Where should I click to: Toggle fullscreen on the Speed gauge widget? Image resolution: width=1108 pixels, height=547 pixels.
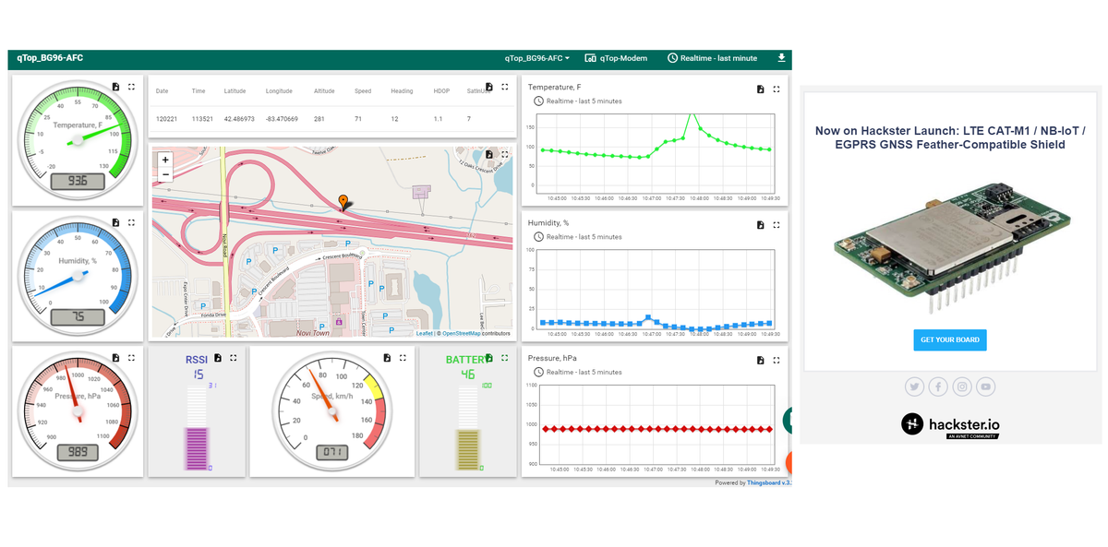tap(402, 357)
